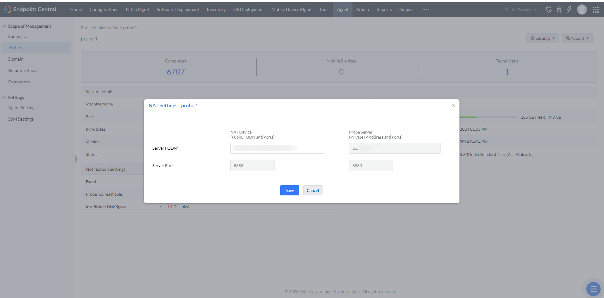Open the Settings dropdown button
Screen dimensions: 604x298
[542, 38]
